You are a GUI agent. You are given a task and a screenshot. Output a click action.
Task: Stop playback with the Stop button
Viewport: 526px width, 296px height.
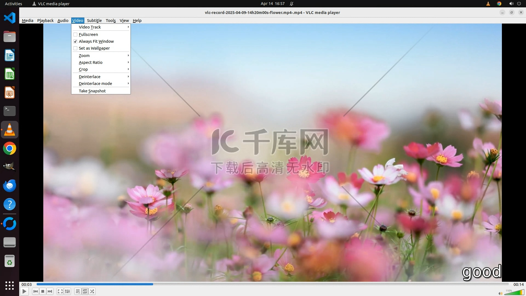[43, 291]
